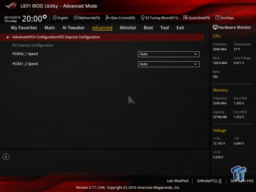Open Quick Note(F9) text label

199,18
